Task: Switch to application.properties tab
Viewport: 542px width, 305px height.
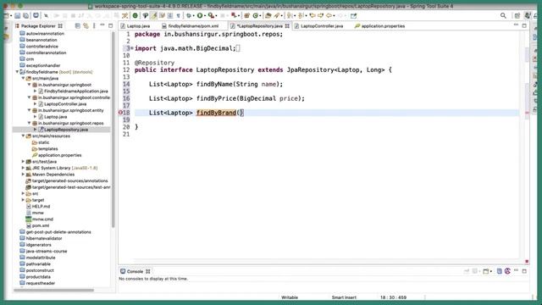Action: (379, 26)
